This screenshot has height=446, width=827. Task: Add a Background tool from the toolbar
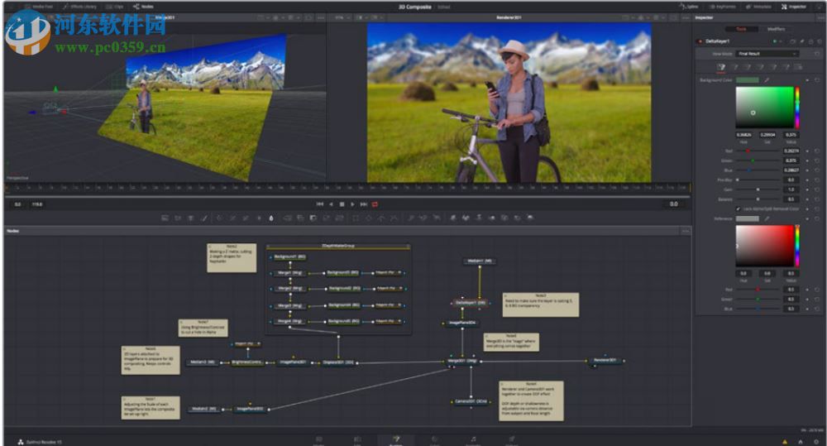pos(165,218)
